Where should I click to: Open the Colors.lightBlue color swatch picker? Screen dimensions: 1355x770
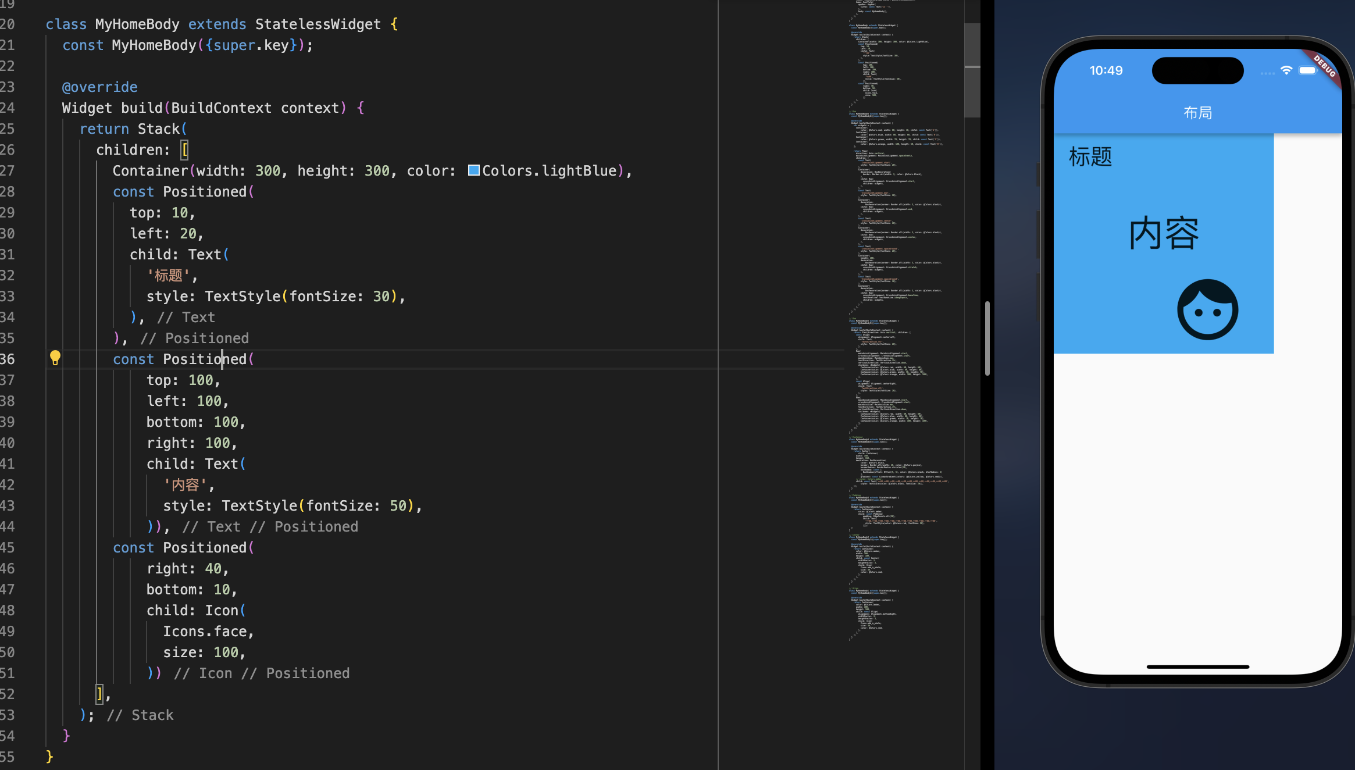[474, 170]
